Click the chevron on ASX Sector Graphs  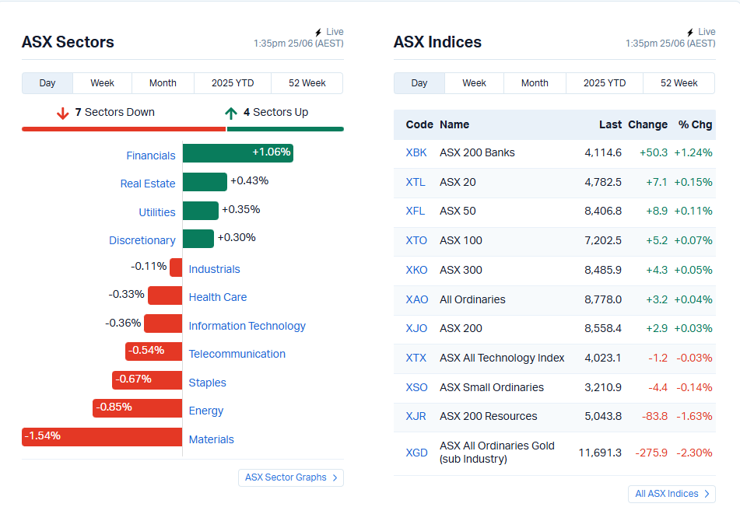pos(335,477)
